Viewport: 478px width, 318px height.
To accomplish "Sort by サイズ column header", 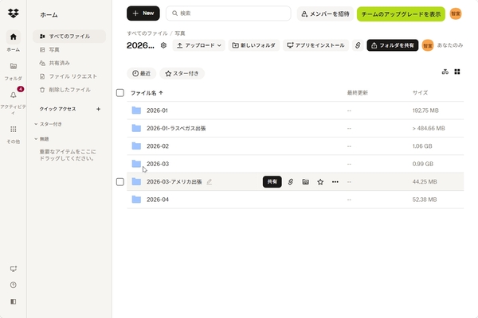I will (420, 93).
